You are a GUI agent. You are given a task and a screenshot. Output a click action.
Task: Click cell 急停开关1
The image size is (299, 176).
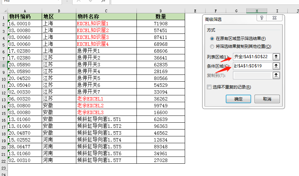point(106,51)
